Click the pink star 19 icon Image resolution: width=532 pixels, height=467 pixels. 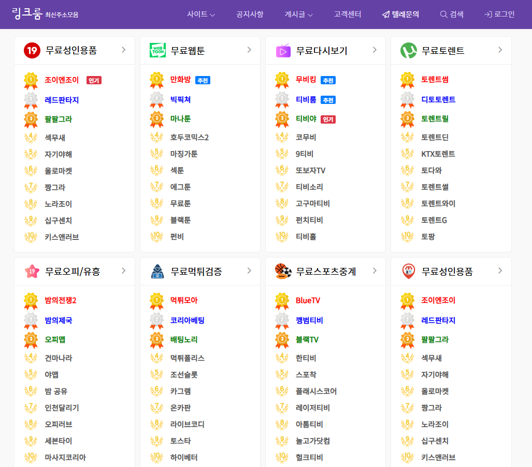[x=32, y=272]
